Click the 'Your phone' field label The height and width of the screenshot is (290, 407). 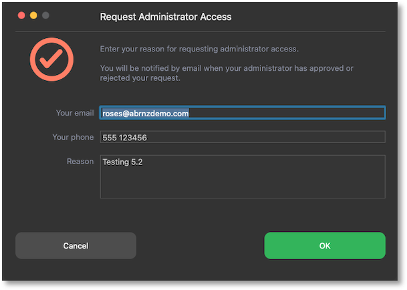coord(73,137)
